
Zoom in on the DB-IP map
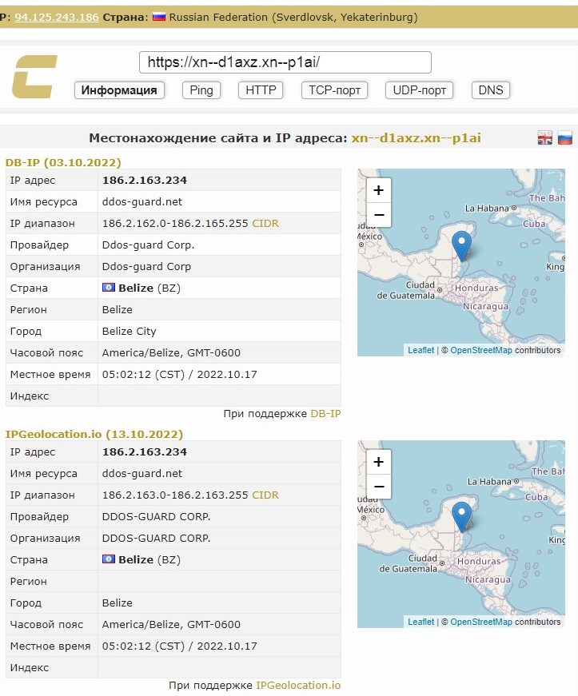[378, 190]
